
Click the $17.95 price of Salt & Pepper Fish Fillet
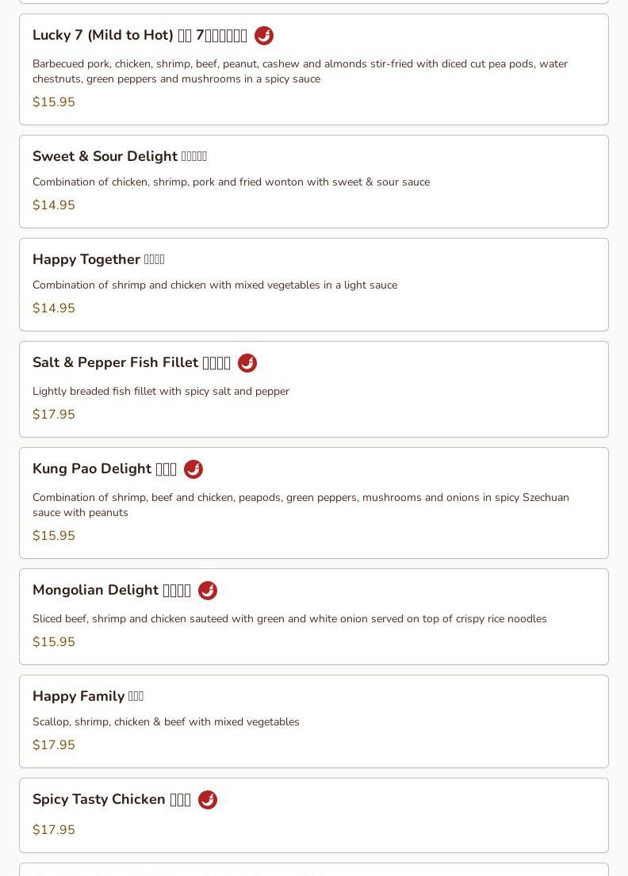(x=54, y=415)
